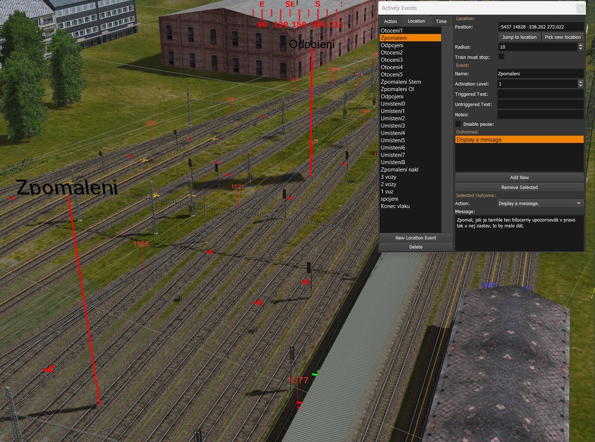This screenshot has width=595, height=442.
Task: Click the Pick new location button
Action: tap(563, 37)
